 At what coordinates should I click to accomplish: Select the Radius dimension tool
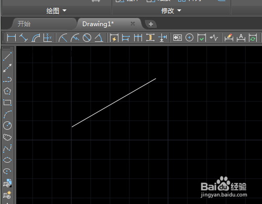coord(63,38)
